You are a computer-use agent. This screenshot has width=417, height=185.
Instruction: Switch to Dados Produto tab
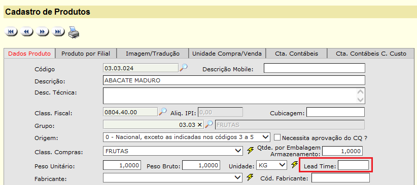coord(29,54)
